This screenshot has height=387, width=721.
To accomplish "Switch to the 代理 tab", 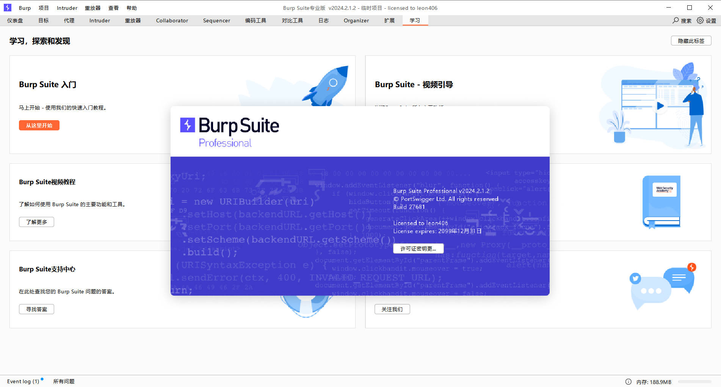I will click(69, 20).
